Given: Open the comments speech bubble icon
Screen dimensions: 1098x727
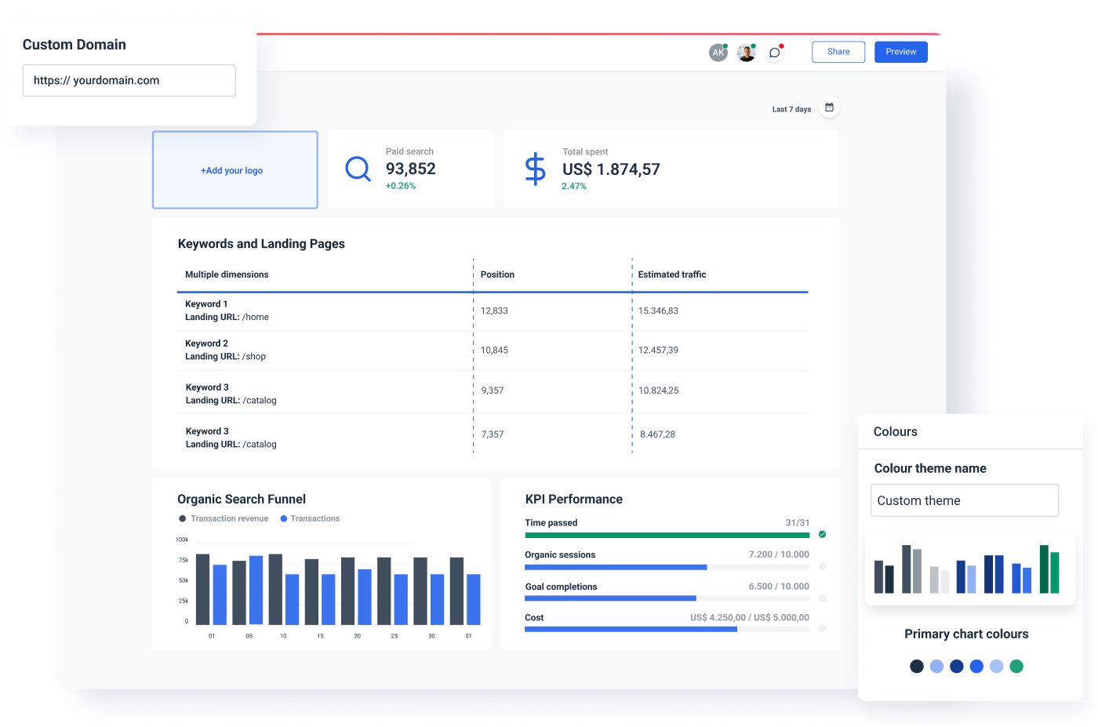Looking at the screenshot, I should (775, 53).
